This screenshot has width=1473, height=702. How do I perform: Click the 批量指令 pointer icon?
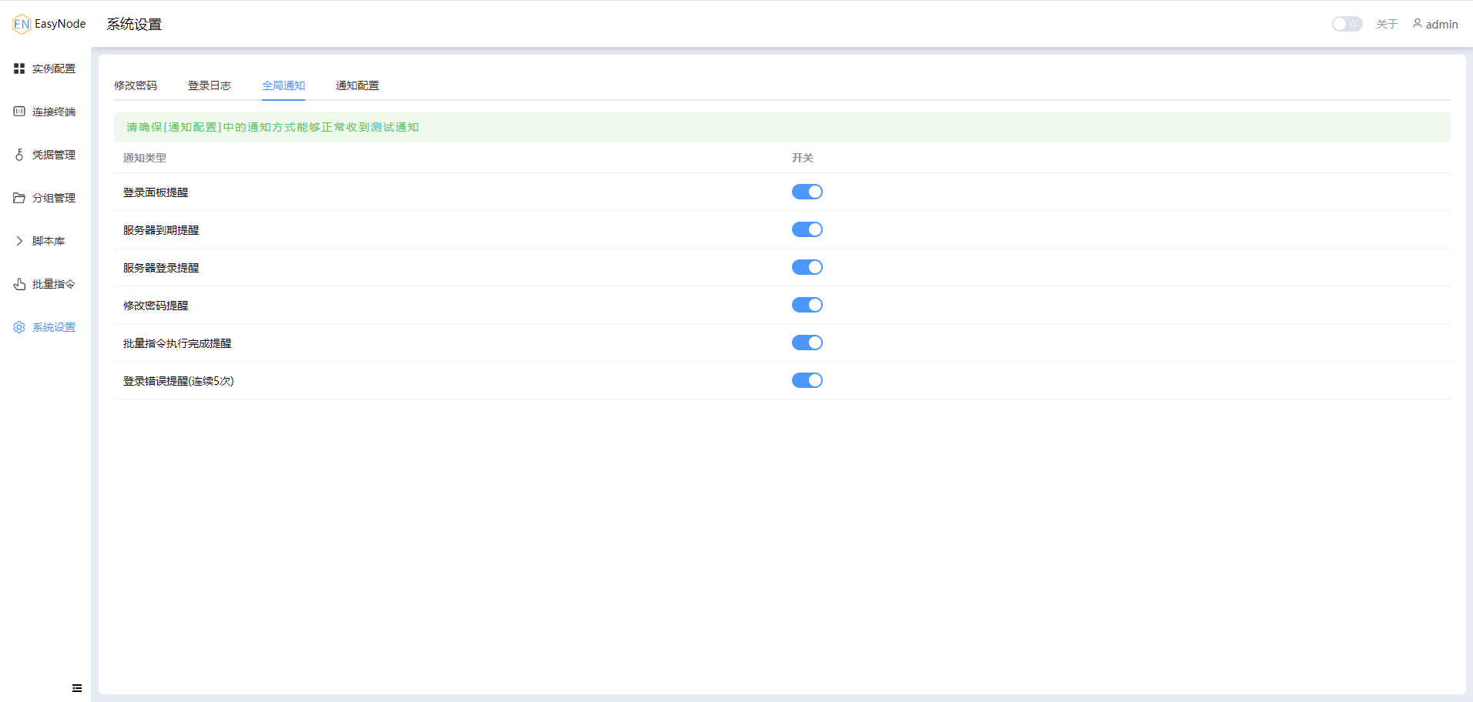coord(19,284)
